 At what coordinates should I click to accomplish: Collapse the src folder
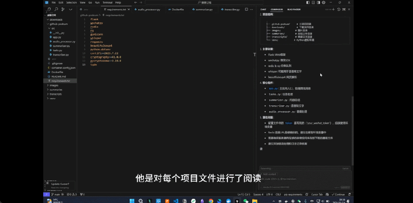[53, 28]
